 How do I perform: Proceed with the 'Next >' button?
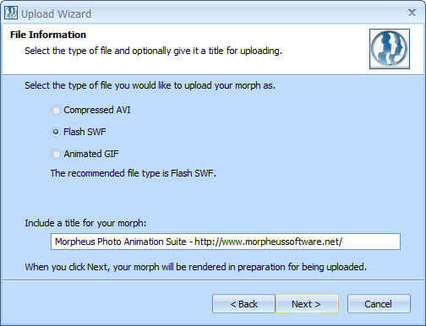(307, 304)
